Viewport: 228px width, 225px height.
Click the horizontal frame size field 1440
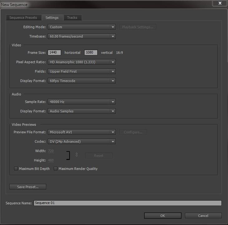(x=54, y=52)
